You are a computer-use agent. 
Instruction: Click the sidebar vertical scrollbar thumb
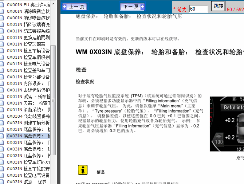pyautogui.click(x=53, y=100)
